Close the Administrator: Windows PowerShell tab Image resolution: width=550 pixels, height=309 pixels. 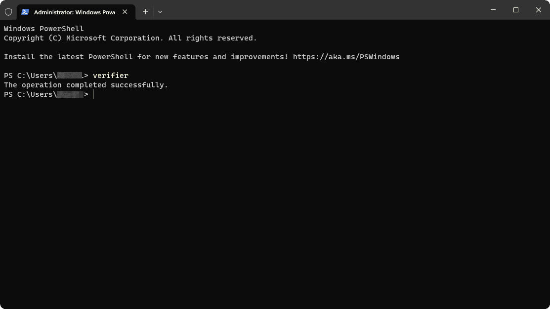click(x=125, y=11)
